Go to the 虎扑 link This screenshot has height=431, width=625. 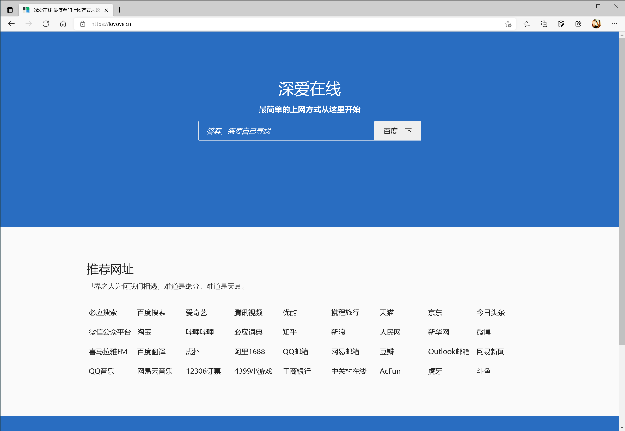coord(192,351)
